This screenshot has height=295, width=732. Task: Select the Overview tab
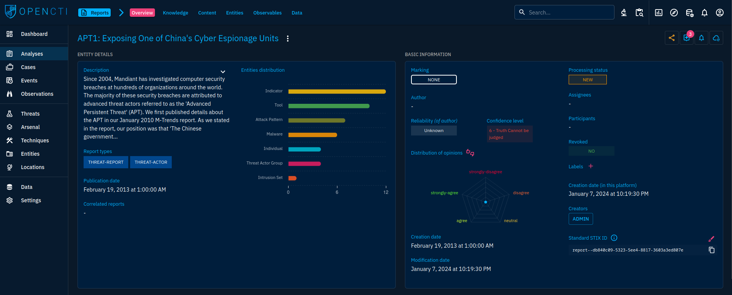coord(142,13)
